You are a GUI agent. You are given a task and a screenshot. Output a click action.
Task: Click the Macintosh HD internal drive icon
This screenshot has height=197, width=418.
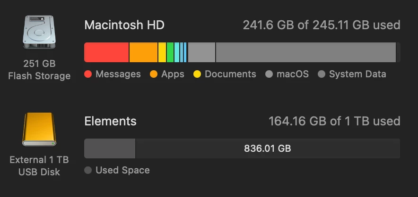(39, 32)
